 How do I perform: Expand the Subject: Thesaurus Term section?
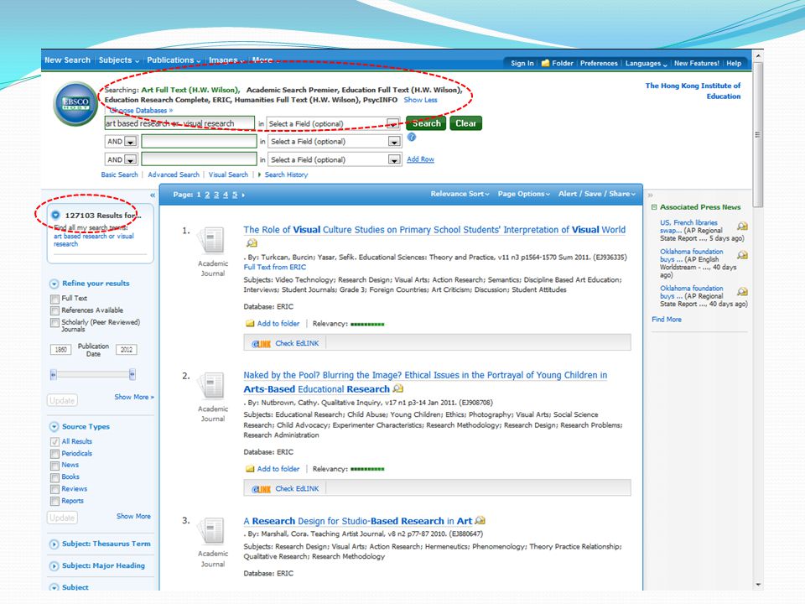(54, 544)
